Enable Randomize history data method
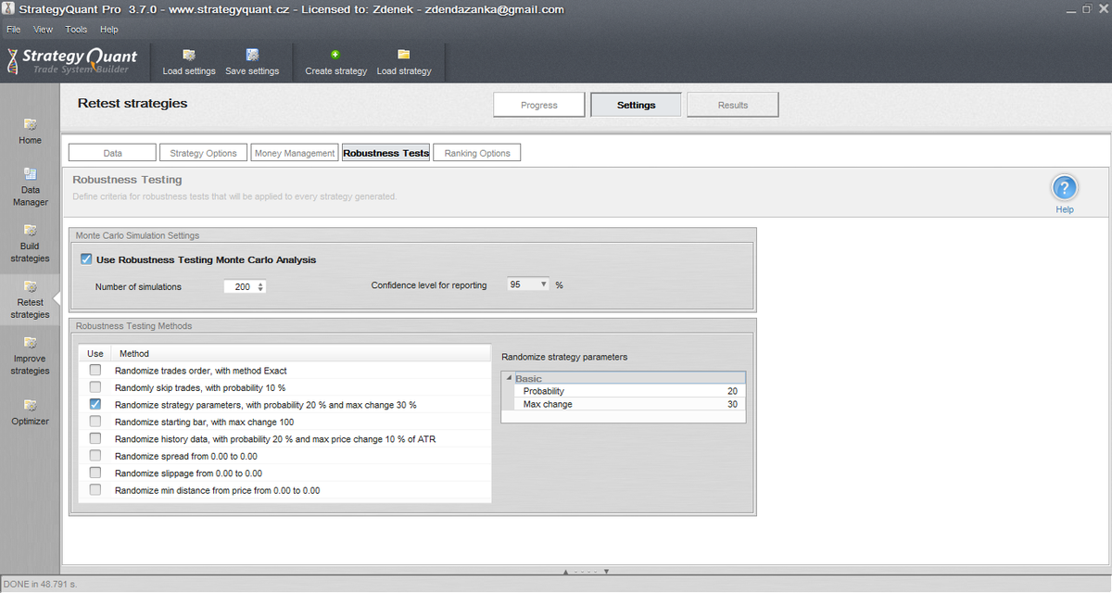 95,438
